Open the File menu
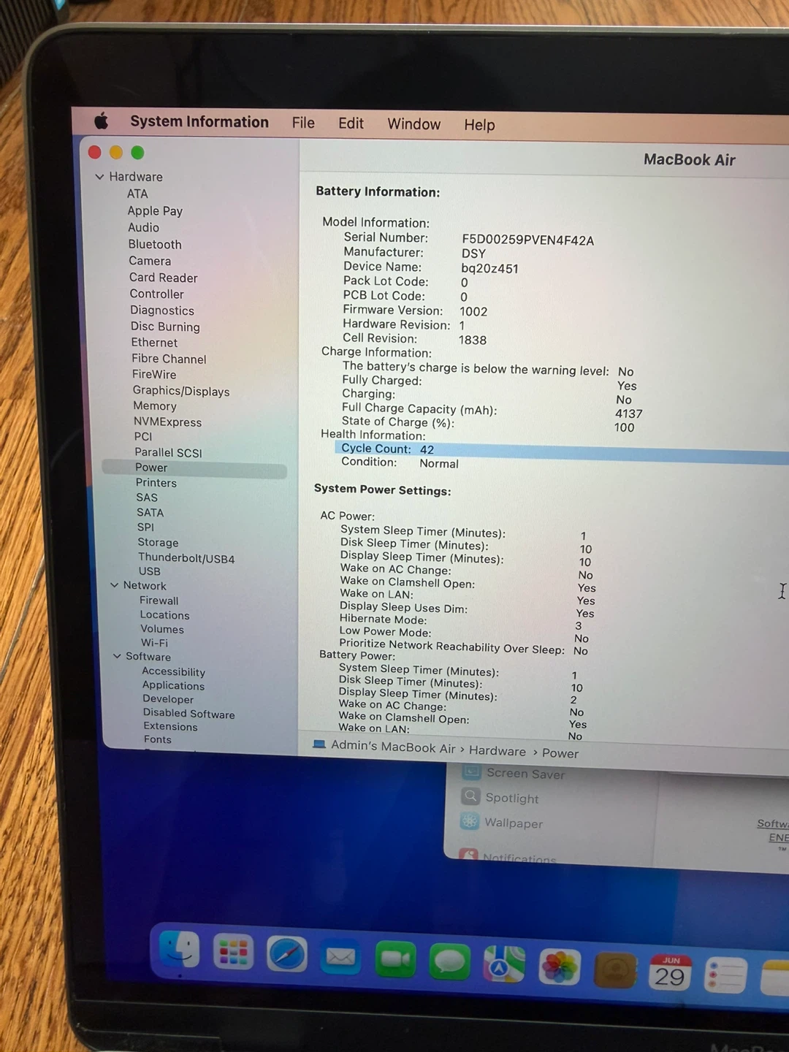This screenshot has height=1052, width=789. [303, 123]
